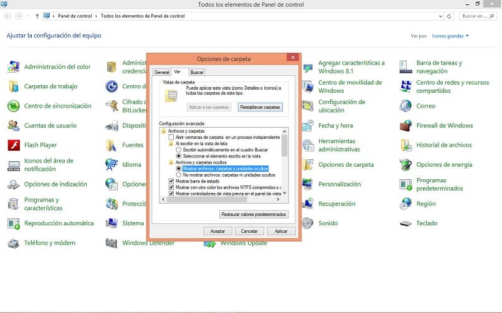Open the Idioma icon
This screenshot has height=313, width=502.
tap(111, 165)
